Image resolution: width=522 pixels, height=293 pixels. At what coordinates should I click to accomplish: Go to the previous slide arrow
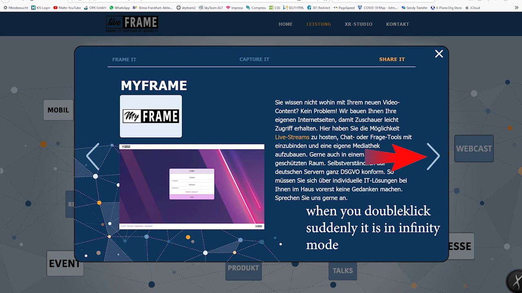93,156
